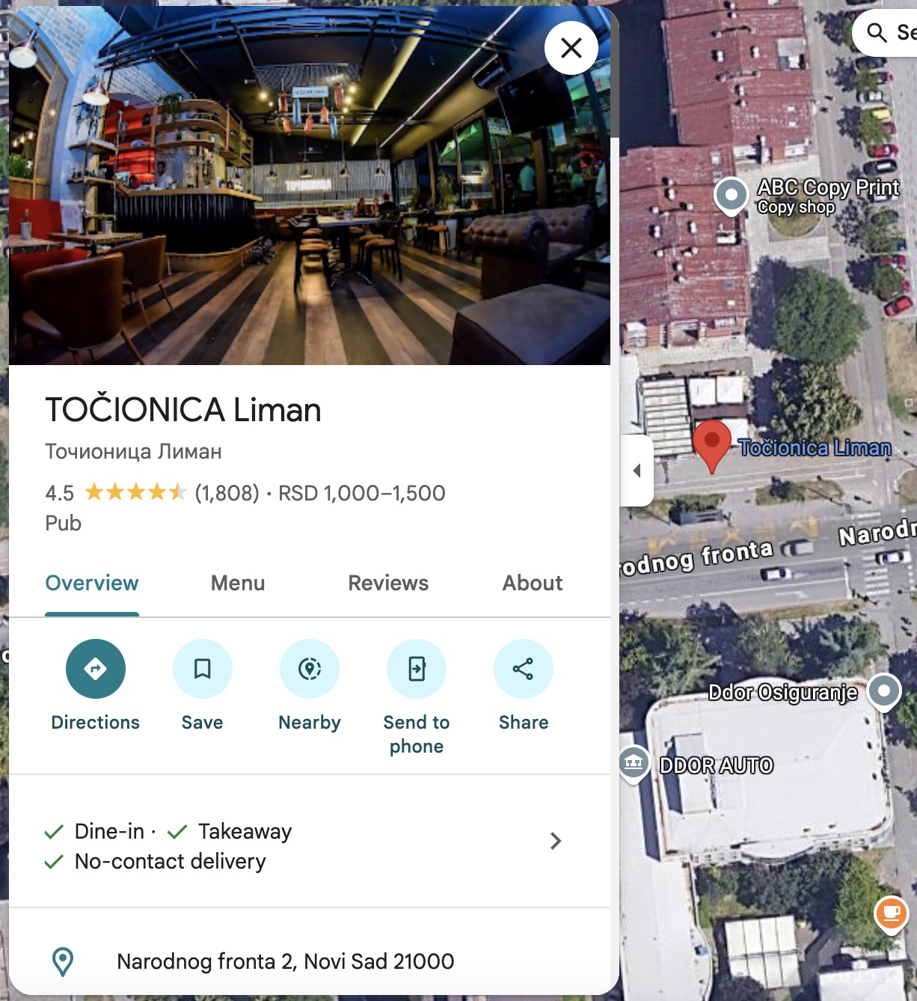The width and height of the screenshot is (917, 1001).
Task: Click the 'Directions' label text
Action: (96, 723)
